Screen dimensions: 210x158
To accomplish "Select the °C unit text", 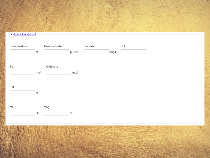I will pos(38,52).
